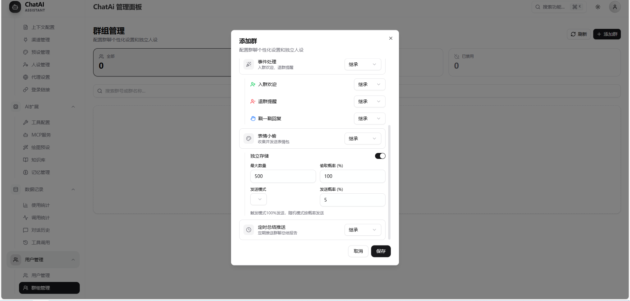This screenshot has height=301, width=630.
Task: Open the 渠道管理 sidebar section
Action: coord(40,40)
